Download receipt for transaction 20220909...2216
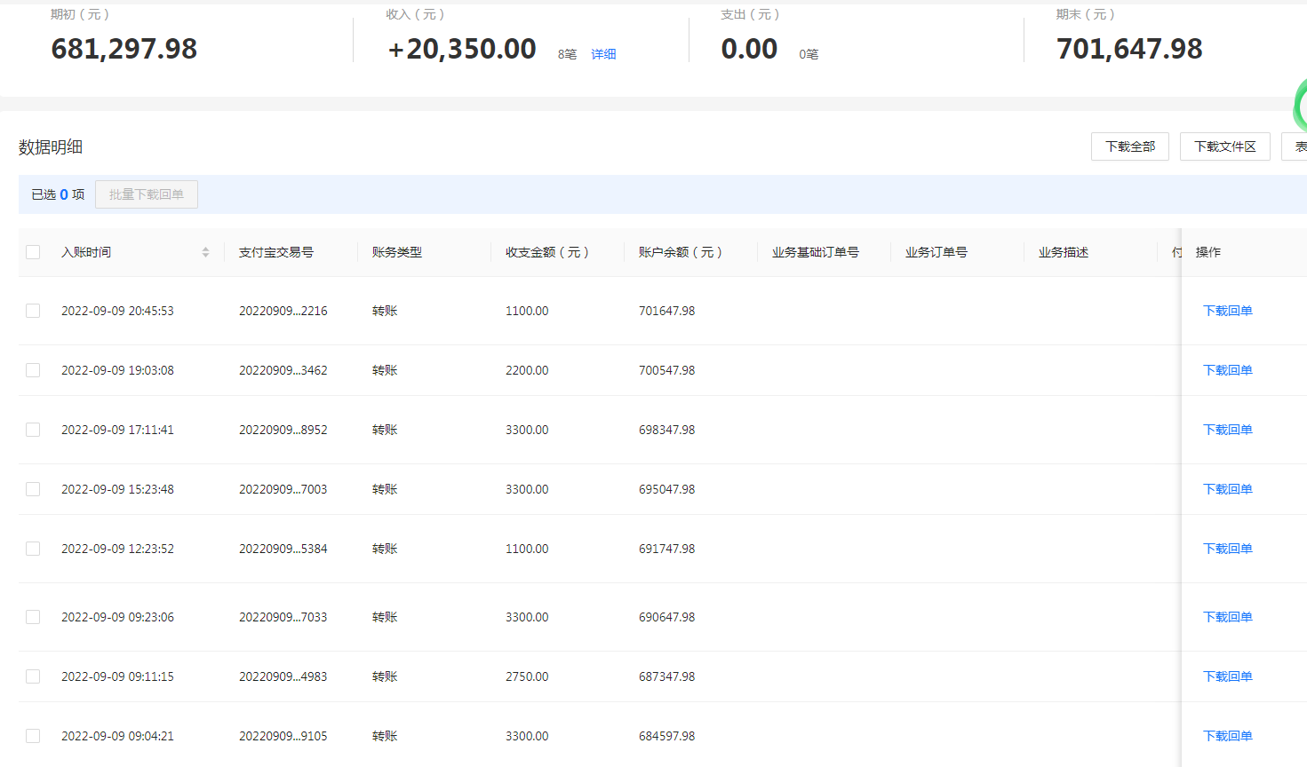The height and width of the screenshot is (767, 1307). [1227, 311]
